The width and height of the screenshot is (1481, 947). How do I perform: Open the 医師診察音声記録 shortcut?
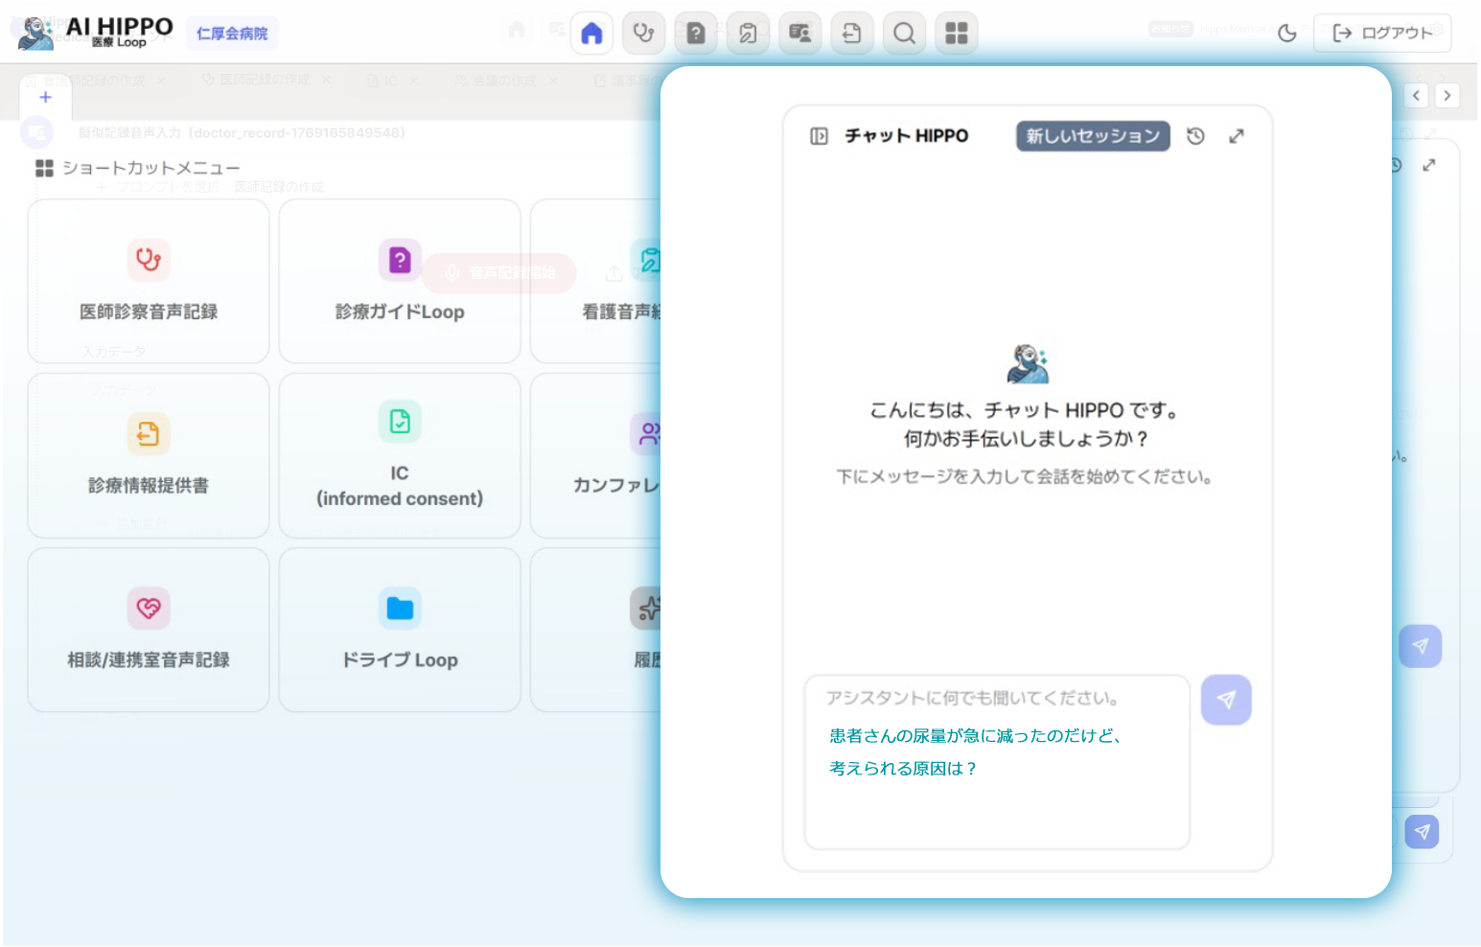pos(148,282)
